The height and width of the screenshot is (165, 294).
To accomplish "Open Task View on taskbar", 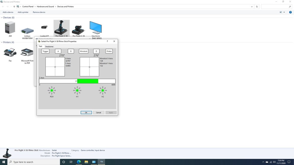I will point(71,162).
